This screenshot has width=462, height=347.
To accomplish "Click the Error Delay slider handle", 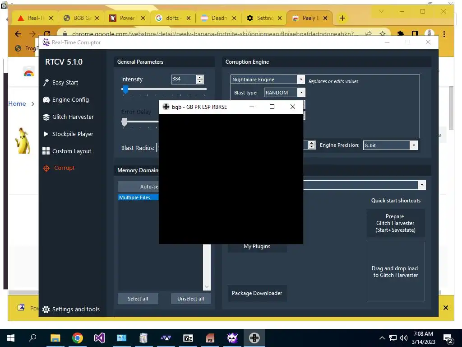I will [124, 122].
